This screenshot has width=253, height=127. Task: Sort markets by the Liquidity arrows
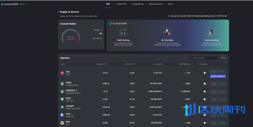pyautogui.click(x=162, y=64)
